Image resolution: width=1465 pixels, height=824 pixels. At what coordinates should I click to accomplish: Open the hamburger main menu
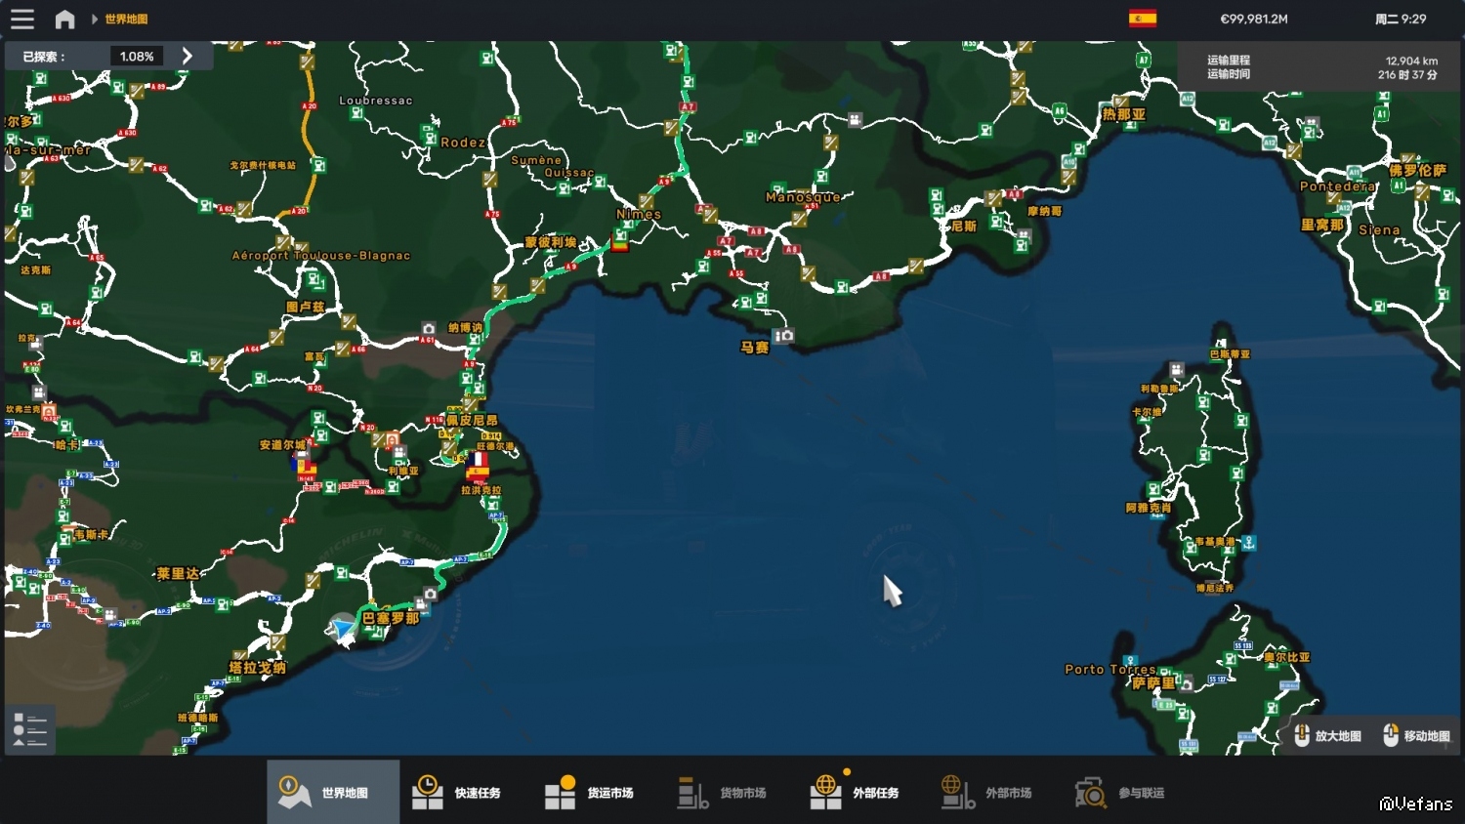[21, 19]
